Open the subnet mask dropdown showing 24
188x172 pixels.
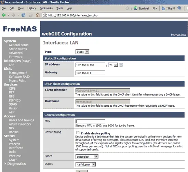point(113,65)
